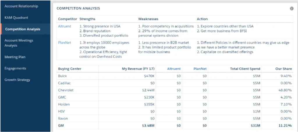
Task: Click HSV client spend $1M
Action: pos(256,111)
